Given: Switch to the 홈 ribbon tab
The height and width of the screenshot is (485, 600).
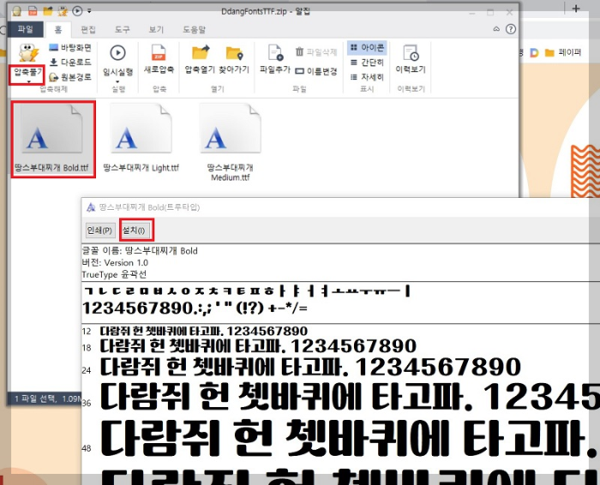Looking at the screenshot, I should pos(57,29).
